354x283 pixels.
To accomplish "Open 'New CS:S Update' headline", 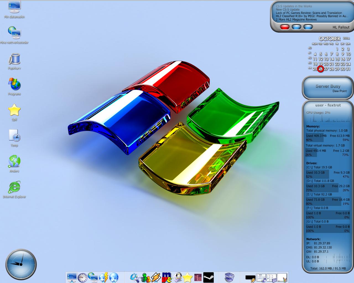I will tap(288, 9).
